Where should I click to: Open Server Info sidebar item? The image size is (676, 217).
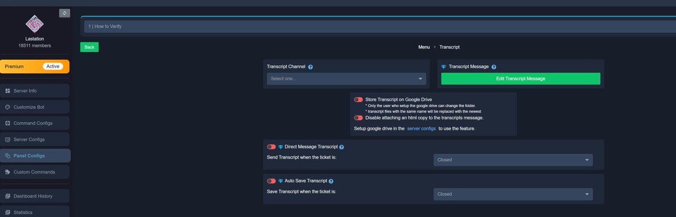35,91
